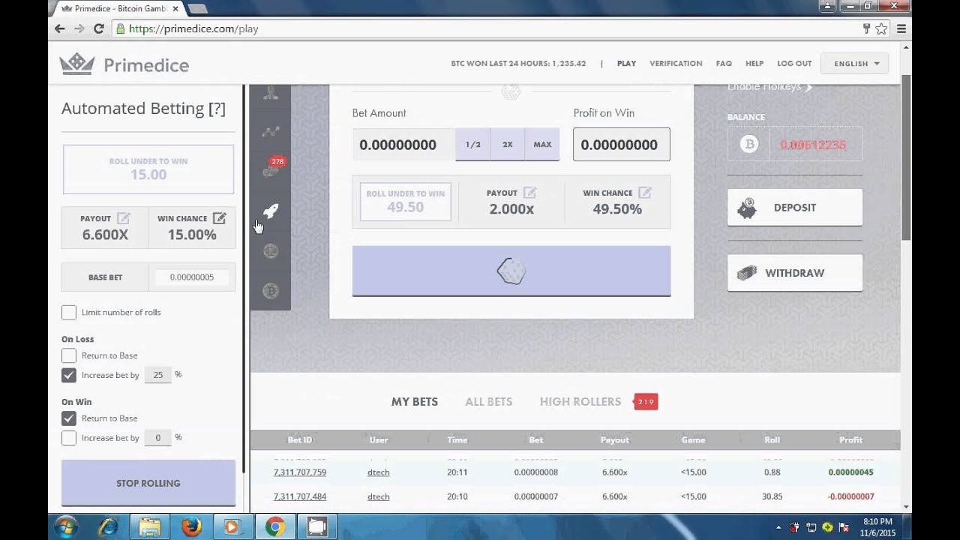
Task: Check Increase bet by under On Win
Action: point(69,438)
